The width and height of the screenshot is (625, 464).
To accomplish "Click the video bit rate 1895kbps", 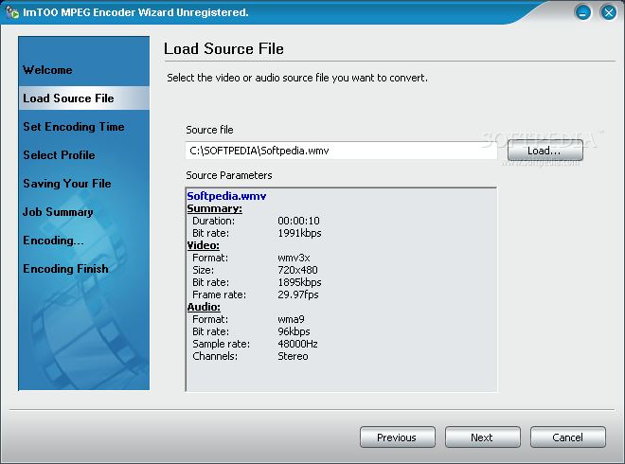I will (x=299, y=282).
